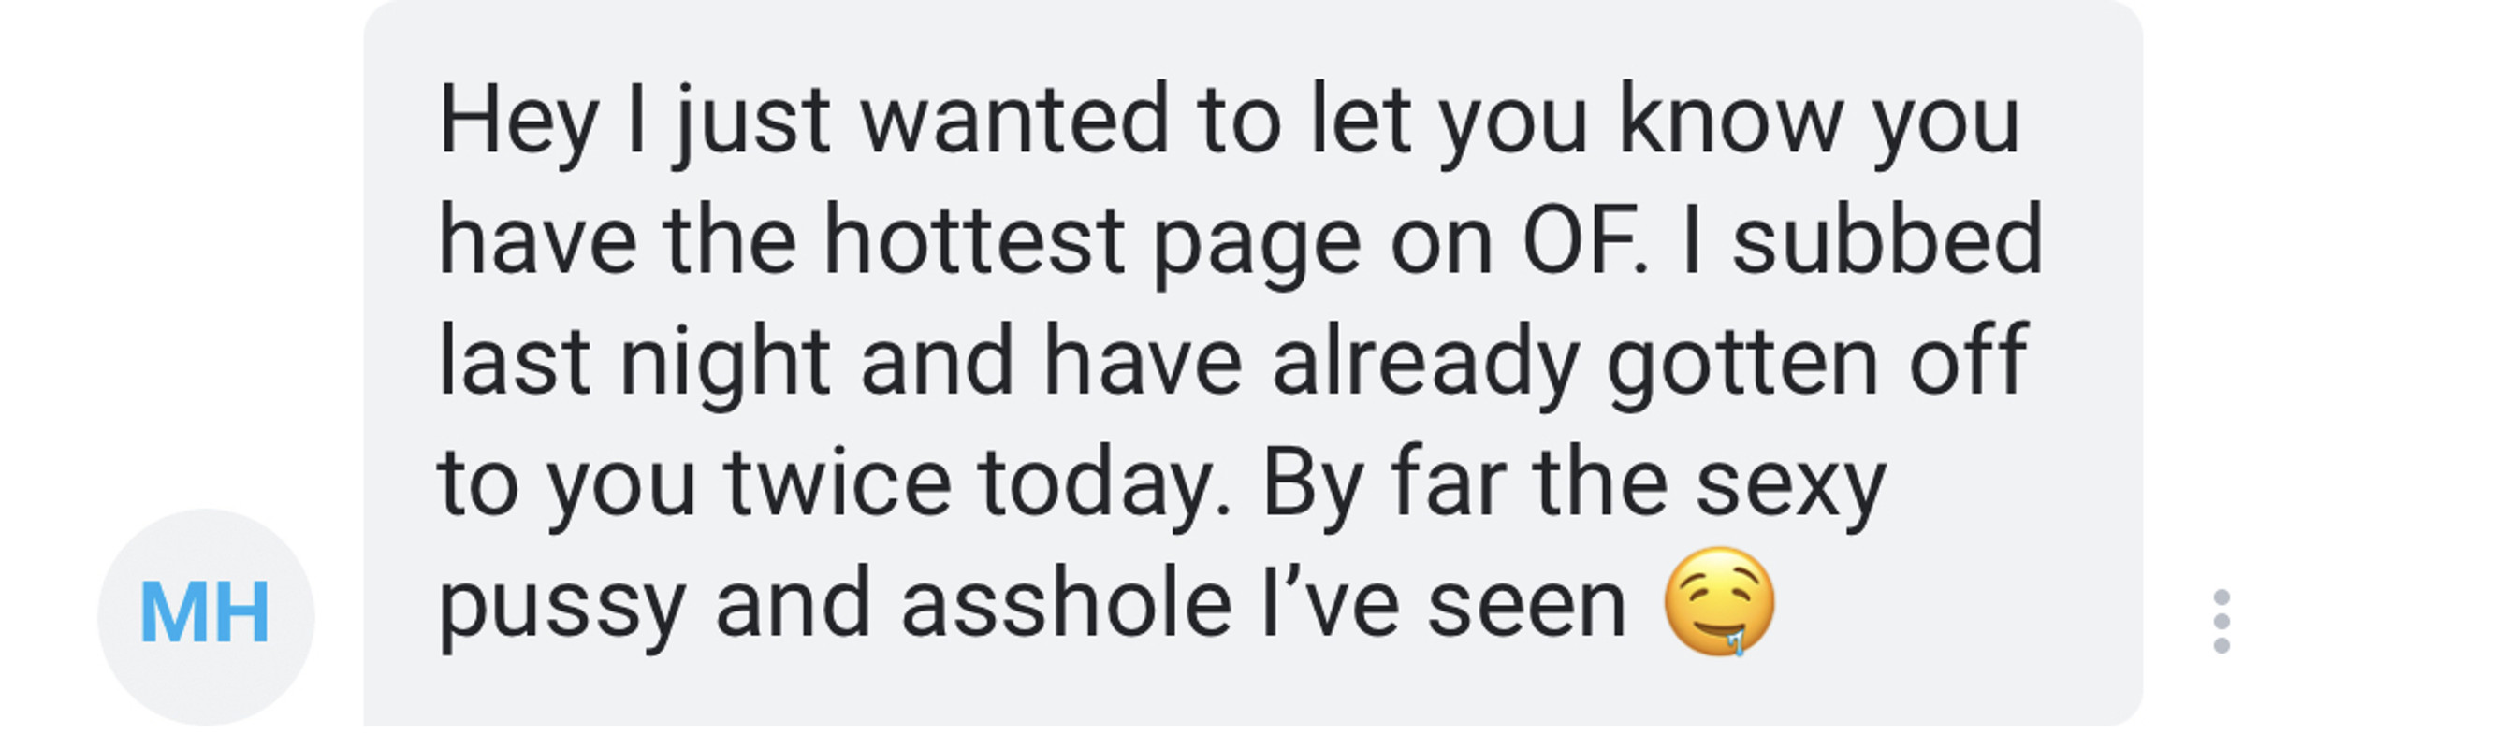Click the word "twice" in the message
2506x748 pixels.
[837, 482]
